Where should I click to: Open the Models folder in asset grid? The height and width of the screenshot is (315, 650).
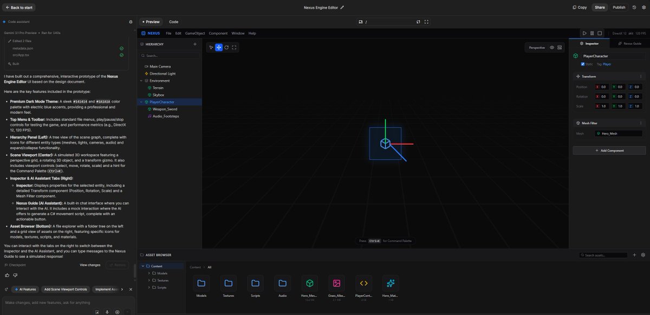[201, 283]
